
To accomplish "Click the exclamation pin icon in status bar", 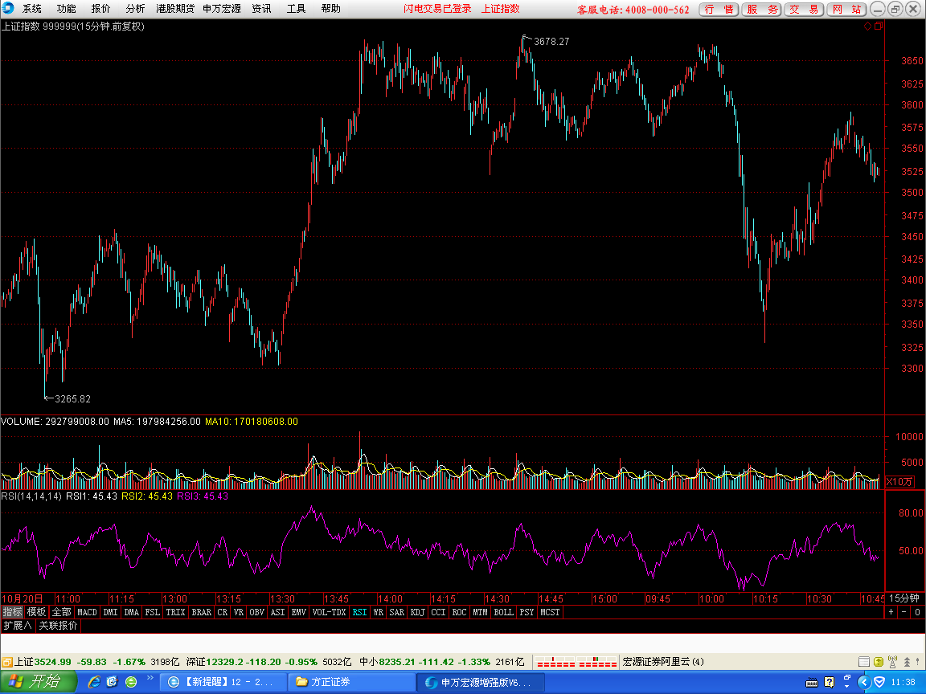I will click(919, 662).
